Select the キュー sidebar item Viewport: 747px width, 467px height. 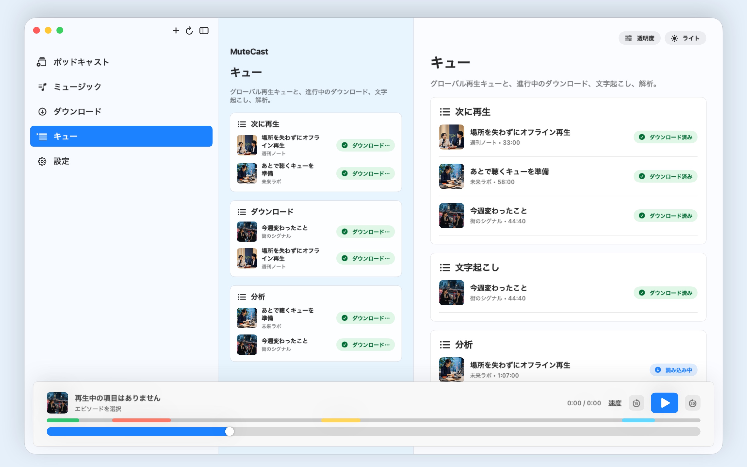click(x=121, y=136)
